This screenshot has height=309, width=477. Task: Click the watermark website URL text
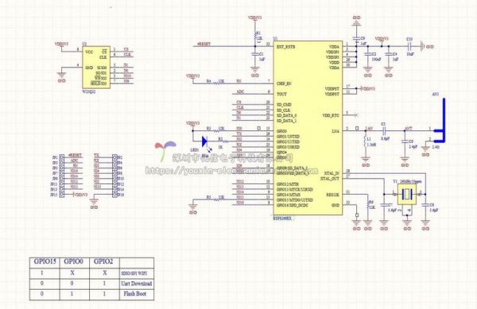[x=231, y=170]
